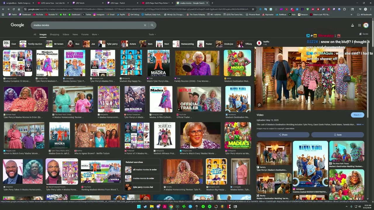Click the Save button in preview panel
The height and width of the screenshot is (210, 374).
pyautogui.click(x=337, y=135)
